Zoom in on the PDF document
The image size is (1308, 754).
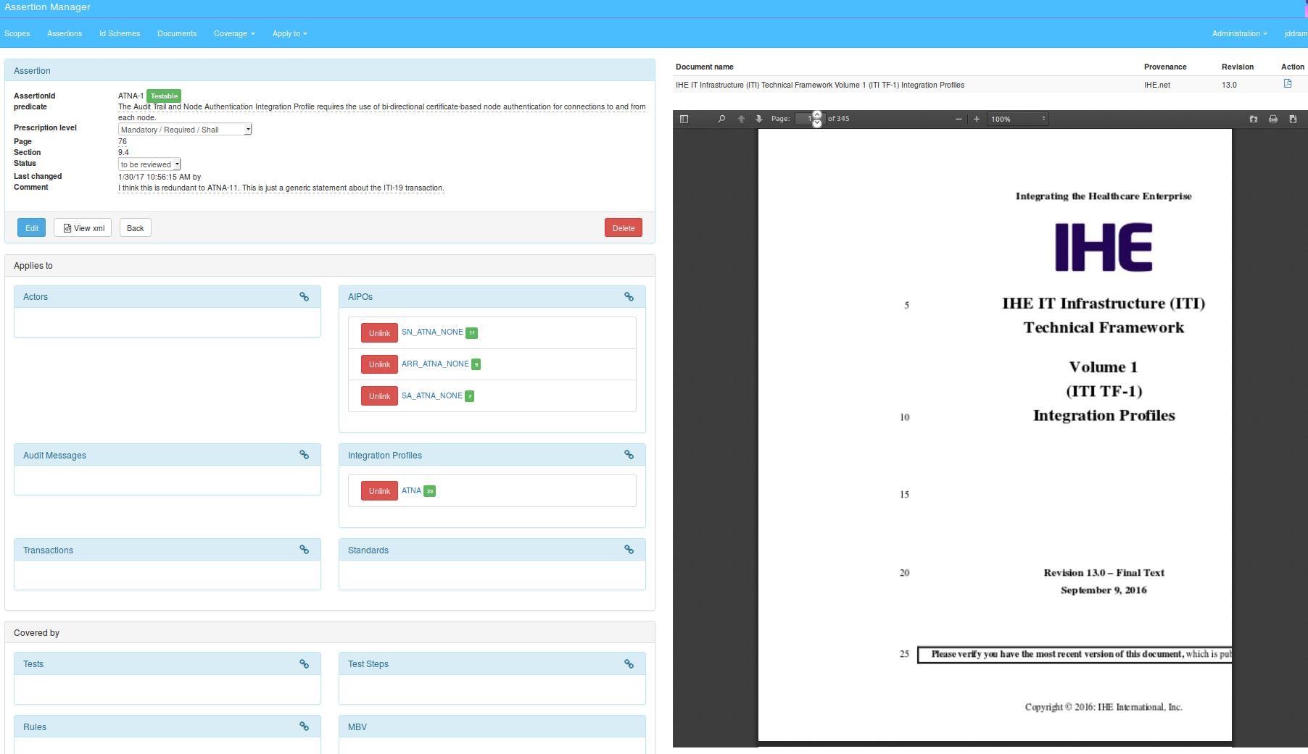977,119
